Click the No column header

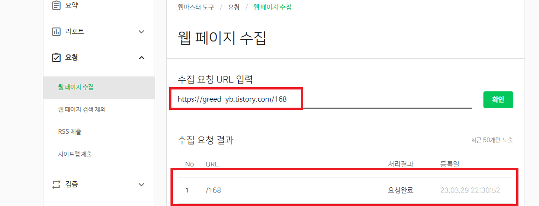point(190,164)
